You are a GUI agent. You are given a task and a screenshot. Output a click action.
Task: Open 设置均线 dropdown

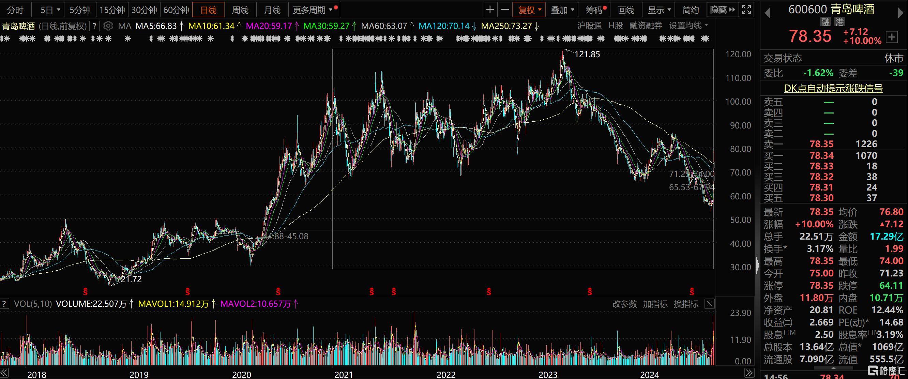[688, 26]
